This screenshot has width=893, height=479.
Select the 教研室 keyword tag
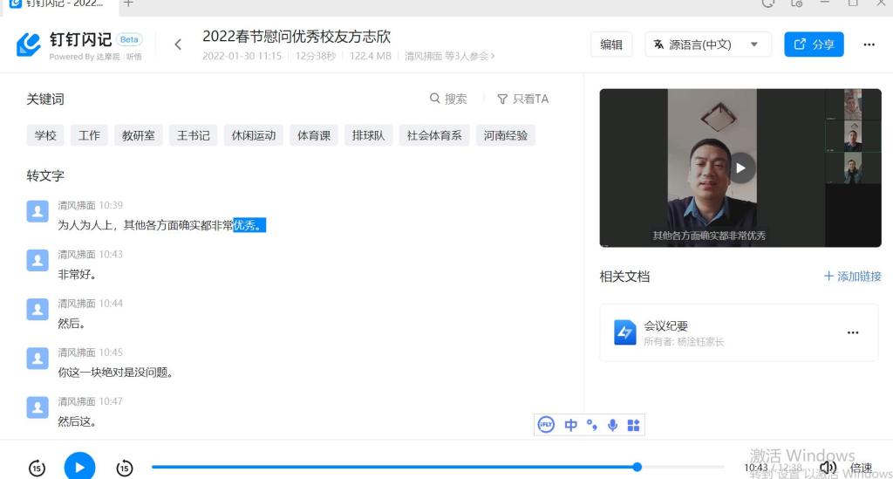coord(138,135)
